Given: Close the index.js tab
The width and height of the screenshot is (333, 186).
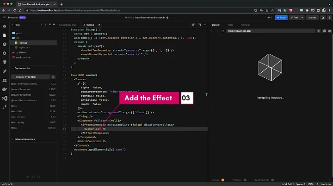Looking at the screenshot, I should point(99,25).
